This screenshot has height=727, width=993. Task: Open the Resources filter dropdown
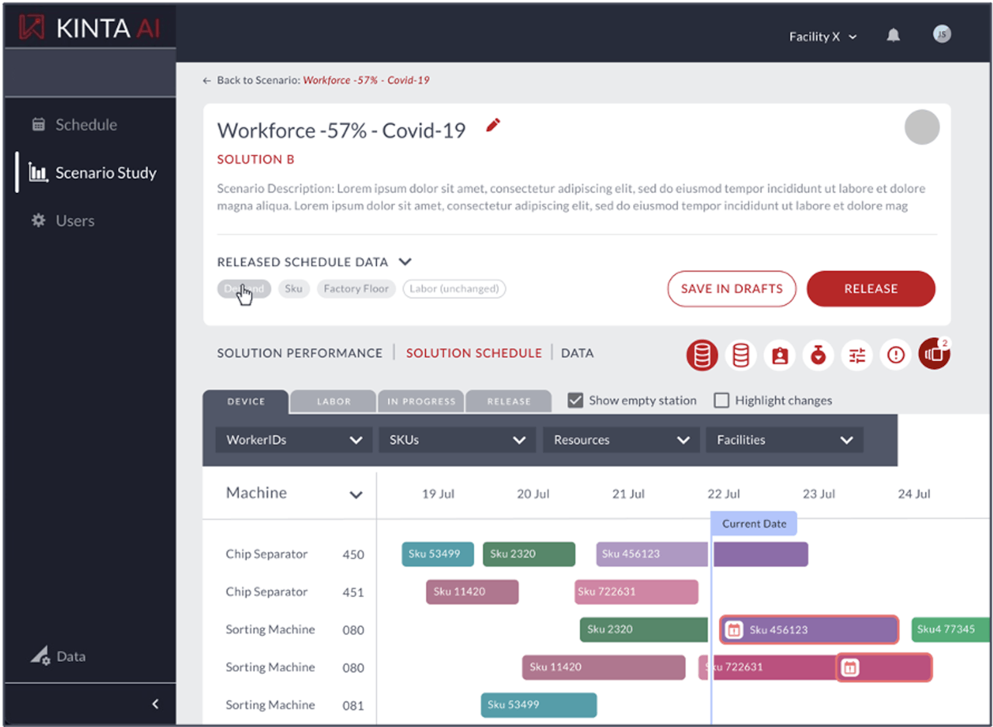pos(621,440)
